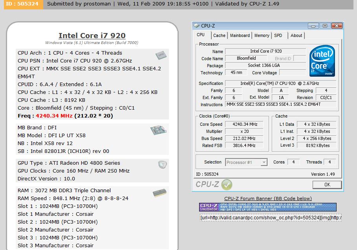
Task: Click the Core Speed value 4240.34 MHz field
Action: 244,124
